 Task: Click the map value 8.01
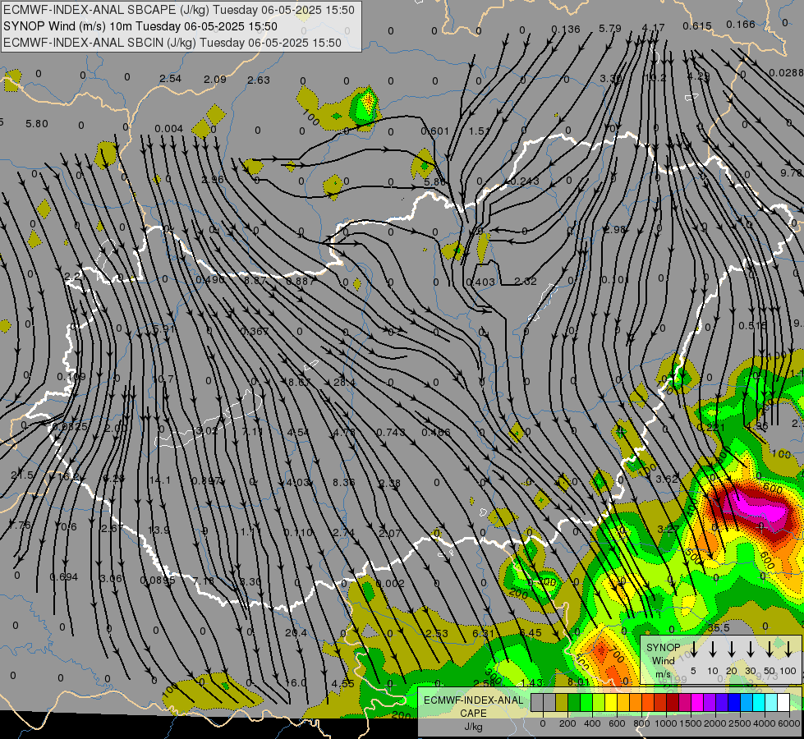click(579, 682)
